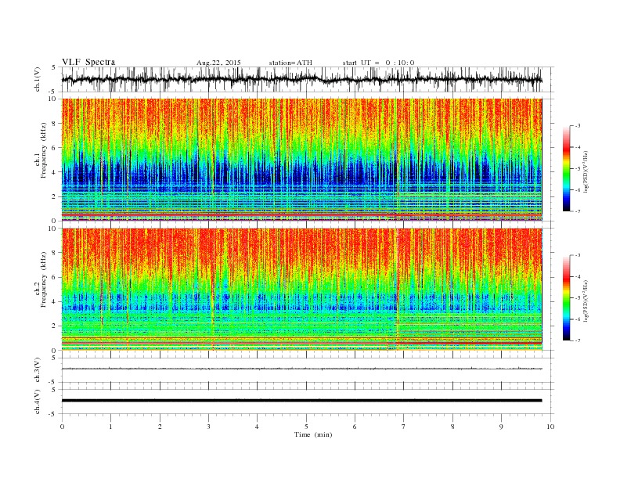Click the "-7" tick on ch.1 colorbar
This screenshot has height=479, width=620.
[x=577, y=211]
